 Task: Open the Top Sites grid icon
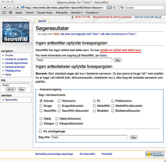[11, 13]
